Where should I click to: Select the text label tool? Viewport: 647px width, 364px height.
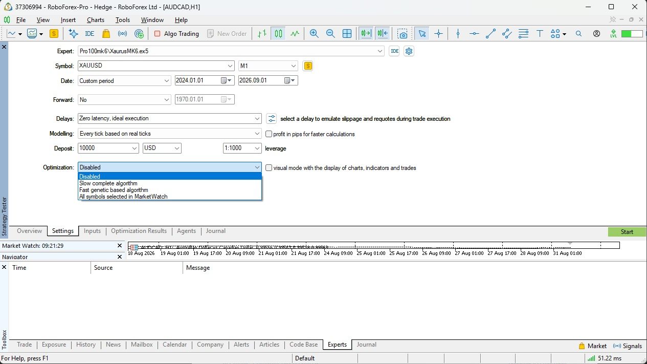540,34
